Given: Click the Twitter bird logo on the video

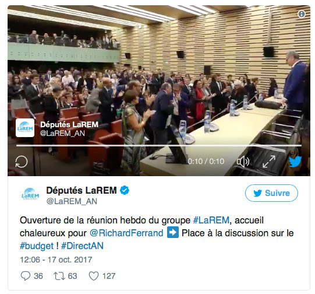Looking at the screenshot, I should [295, 162].
